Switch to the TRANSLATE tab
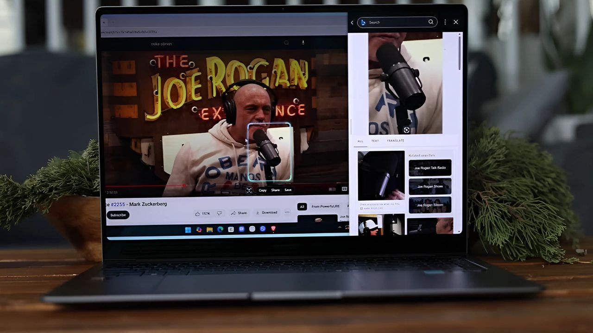 pyautogui.click(x=395, y=141)
